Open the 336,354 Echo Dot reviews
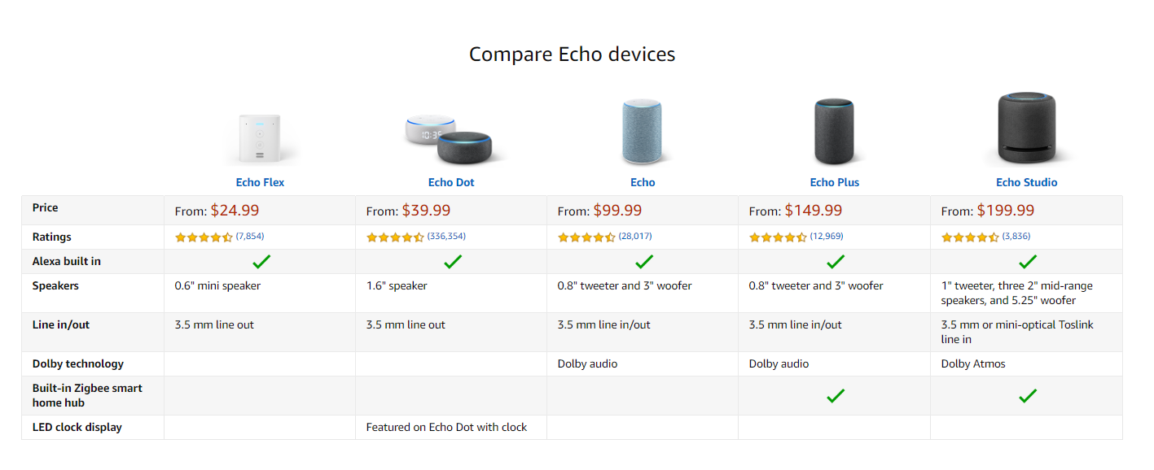This screenshot has height=470, width=1154. click(x=446, y=237)
